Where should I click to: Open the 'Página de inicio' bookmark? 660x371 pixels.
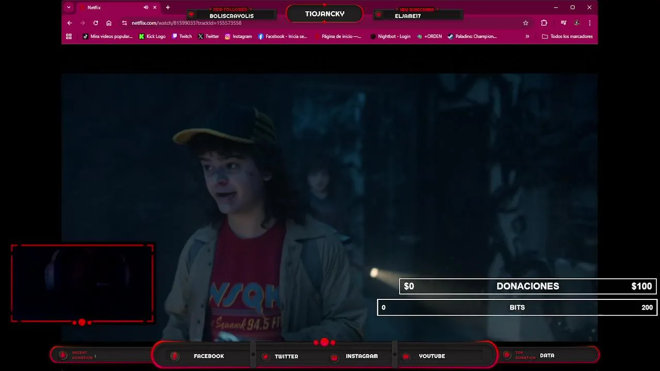click(x=338, y=37)
